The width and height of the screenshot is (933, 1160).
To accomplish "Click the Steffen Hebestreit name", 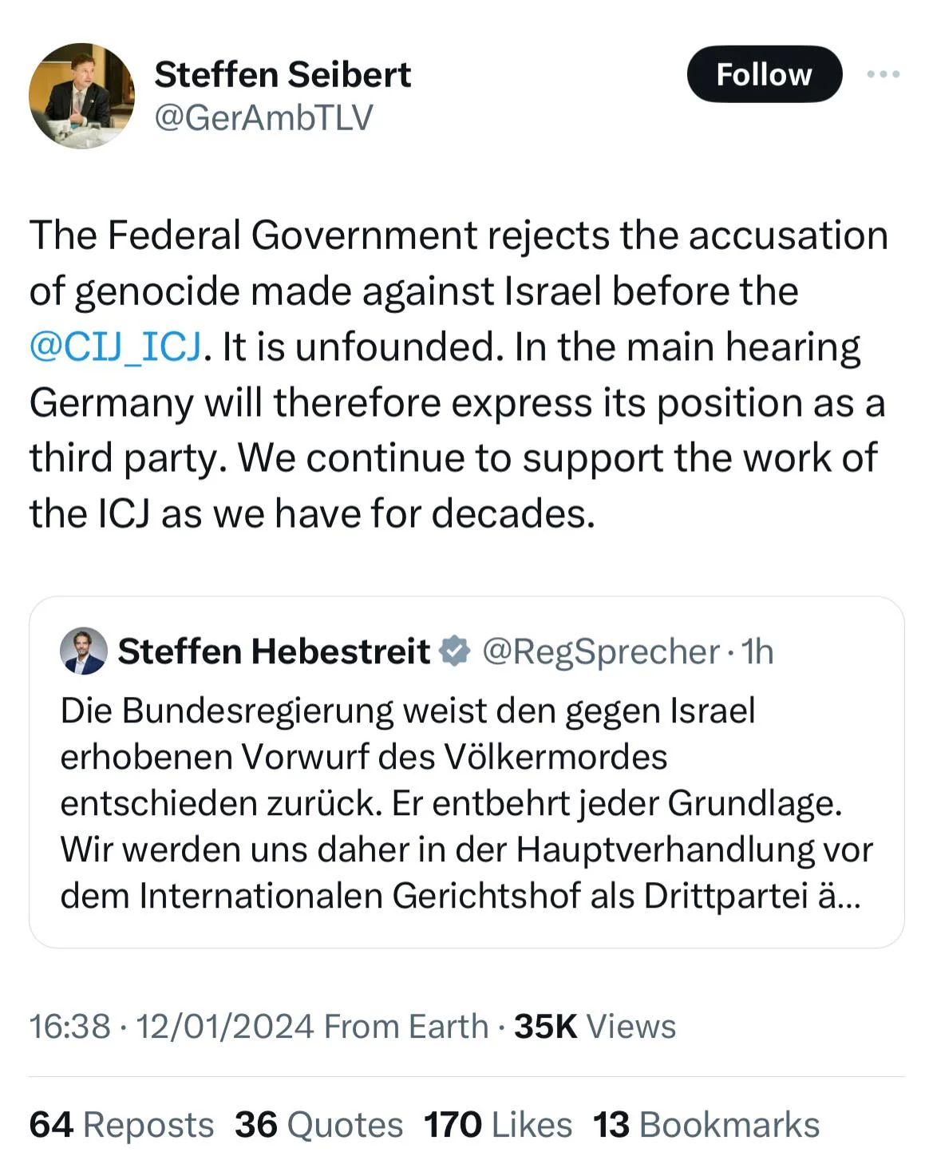I will click(x=274, y=651).
